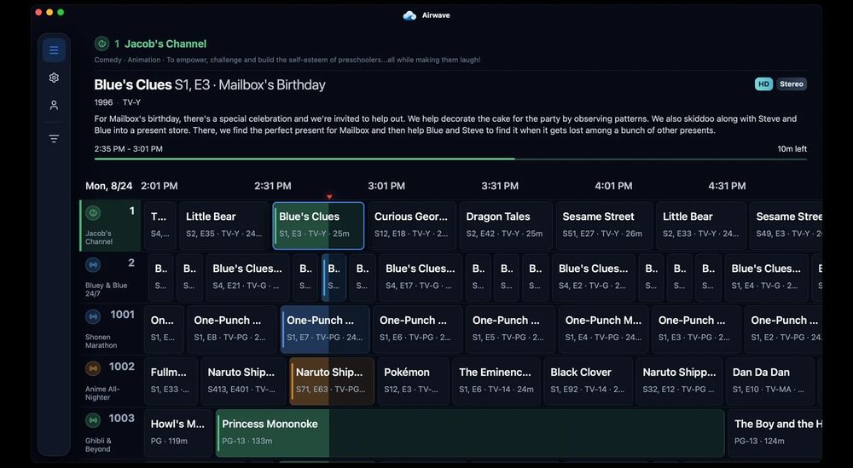Click the Stereo badge
853x468 pixels.
point(792,84)
